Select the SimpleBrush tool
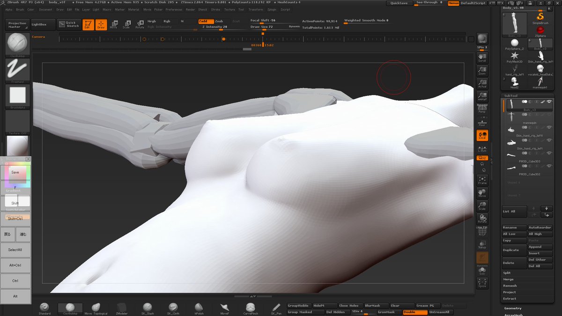 coord(540,19)
